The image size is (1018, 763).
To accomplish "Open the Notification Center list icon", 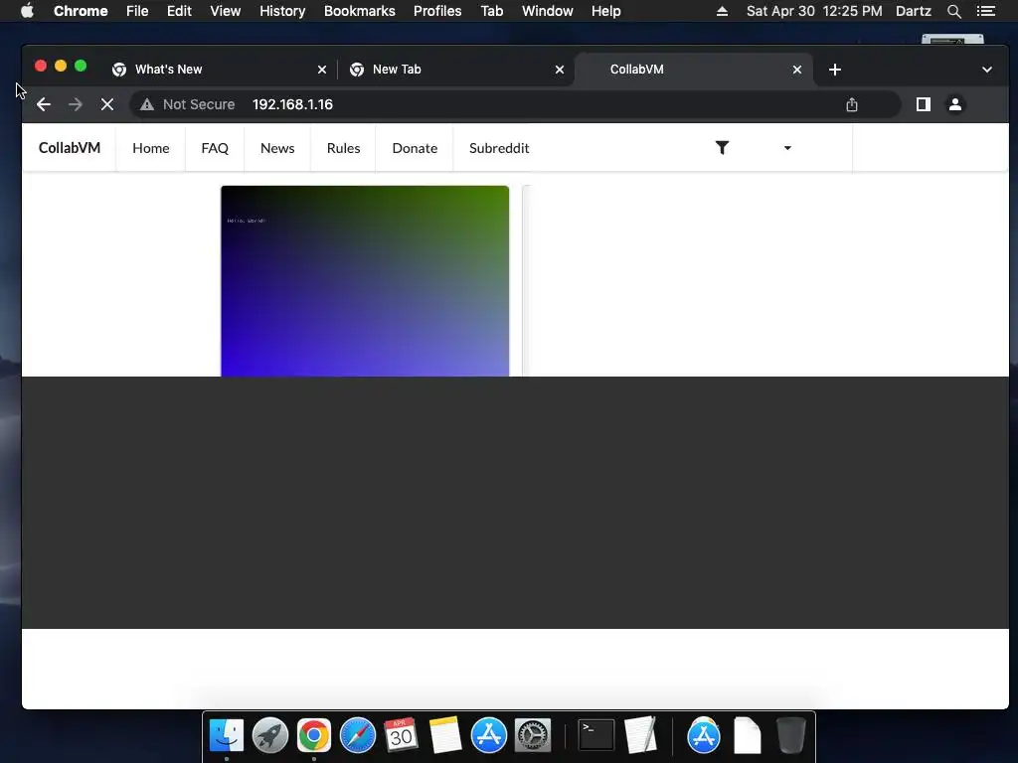I will coord(986,11).
